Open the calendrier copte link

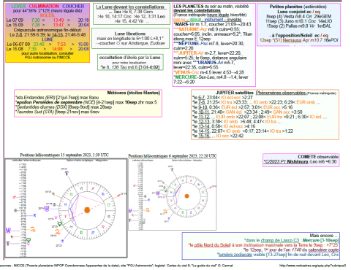tap(323, 250)
